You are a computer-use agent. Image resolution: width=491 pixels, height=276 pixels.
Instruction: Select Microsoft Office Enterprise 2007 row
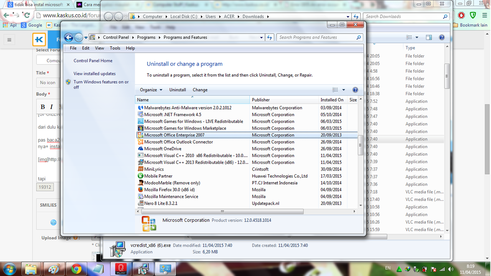coord(247,135)
